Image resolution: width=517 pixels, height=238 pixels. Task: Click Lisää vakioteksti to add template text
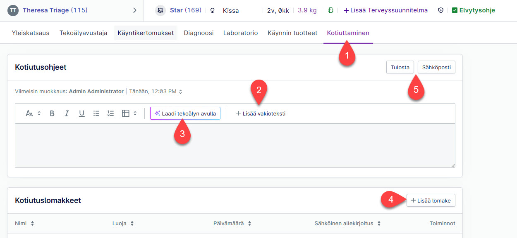[261, 113]
